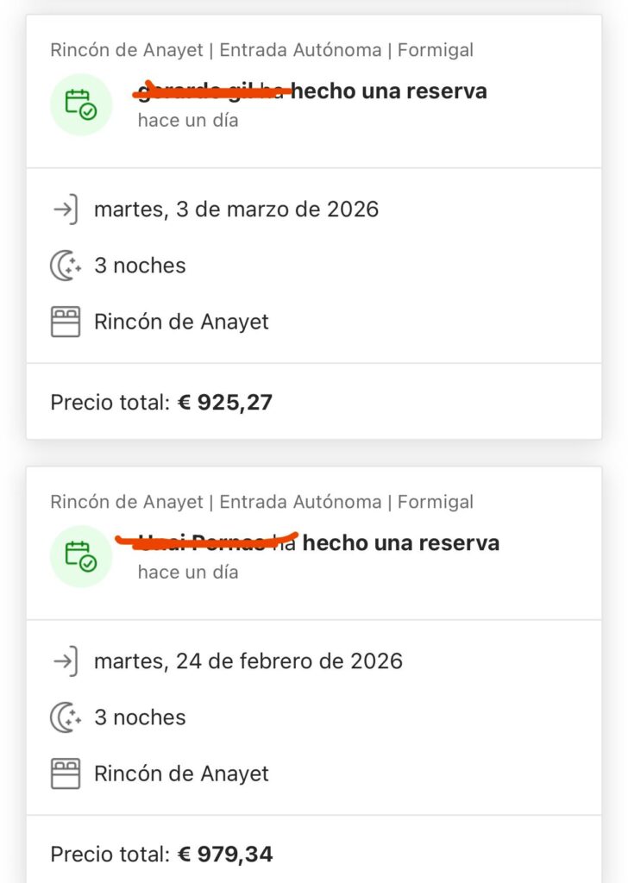
Task: Click the green calendar icon in second reservation
Action: [81, 556]
